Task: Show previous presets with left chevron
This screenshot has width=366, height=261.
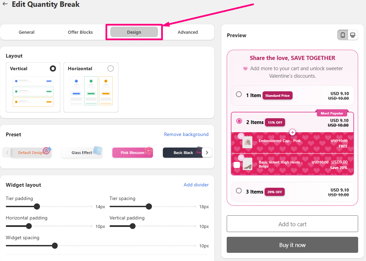Action: click(7, 153)
